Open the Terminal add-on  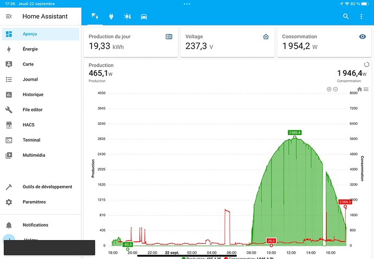point(31,140)
